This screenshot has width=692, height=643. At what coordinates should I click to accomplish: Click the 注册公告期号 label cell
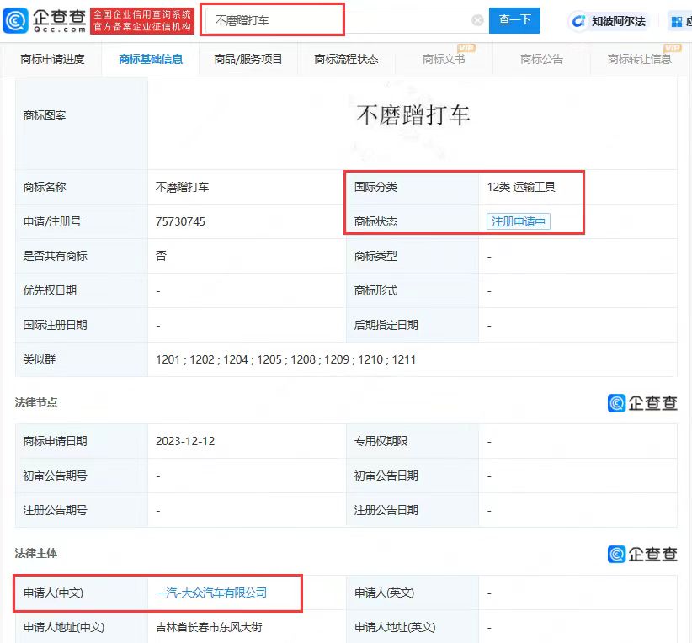click(81, 510)
